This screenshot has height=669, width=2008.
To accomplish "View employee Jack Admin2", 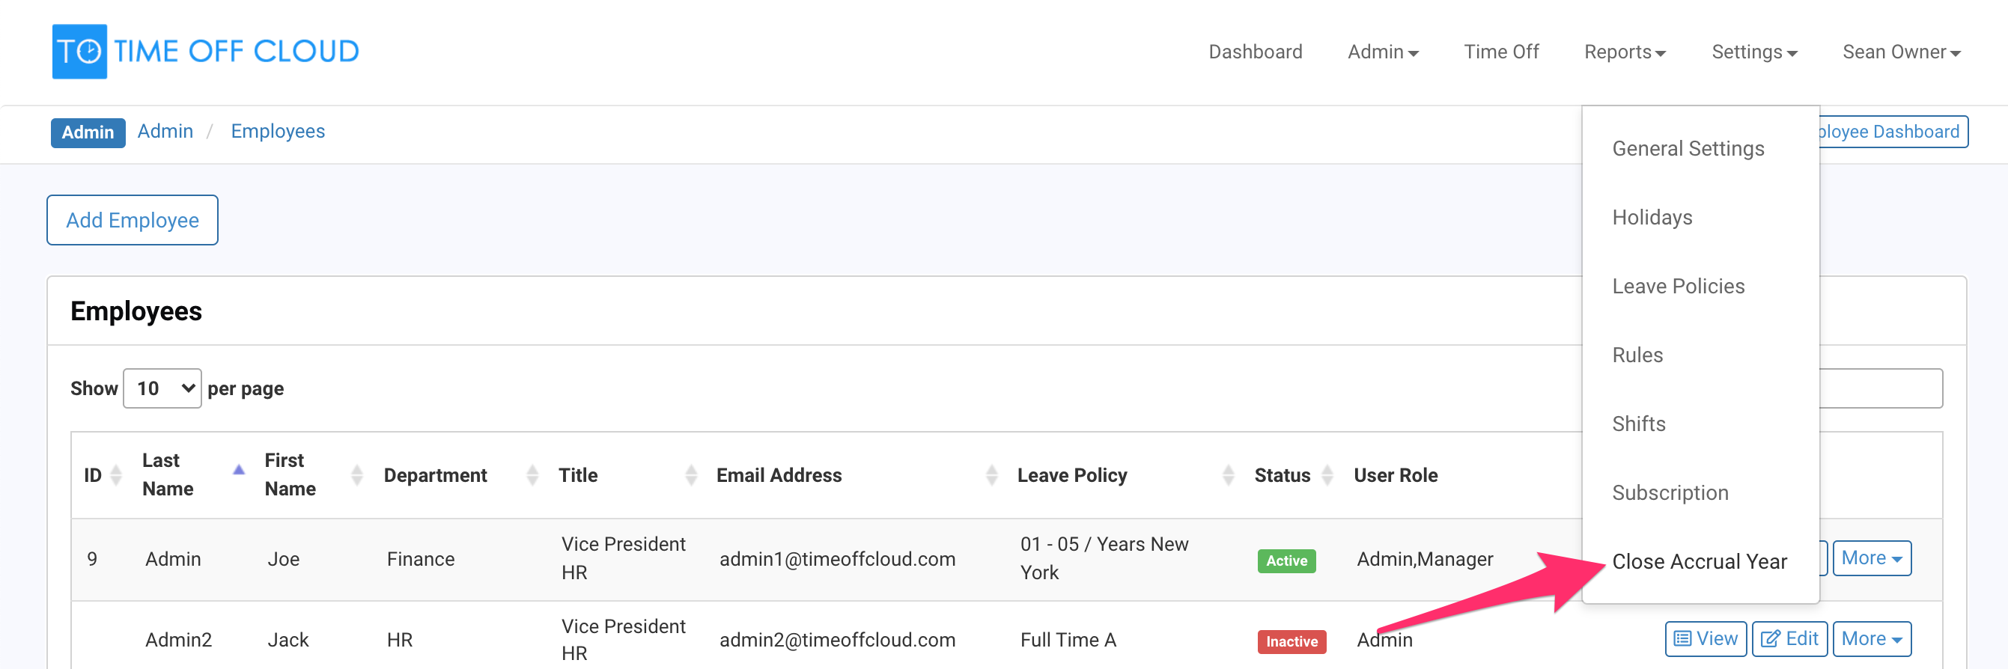I will (x=1706, y=638).
